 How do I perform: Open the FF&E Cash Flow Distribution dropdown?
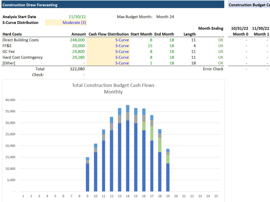click(x=122, y=46)
